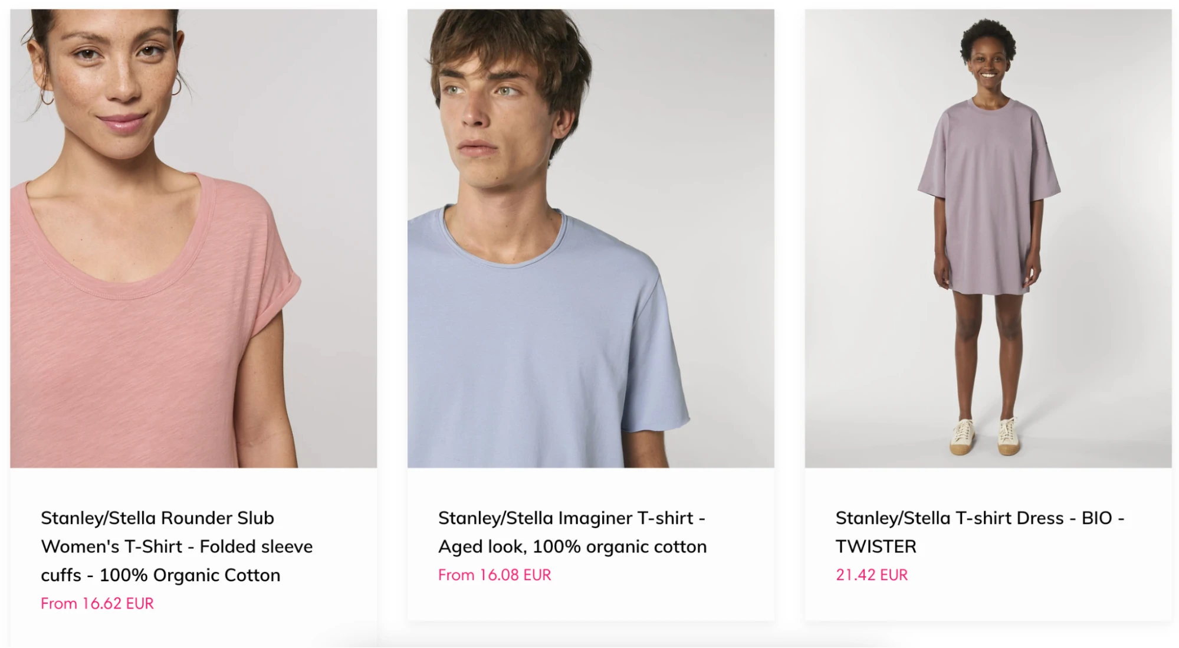The width and height of the screenshot is (1179, 648).
Task: Open the lilac T-shirt Dress product image
Action: pos(988,238)
